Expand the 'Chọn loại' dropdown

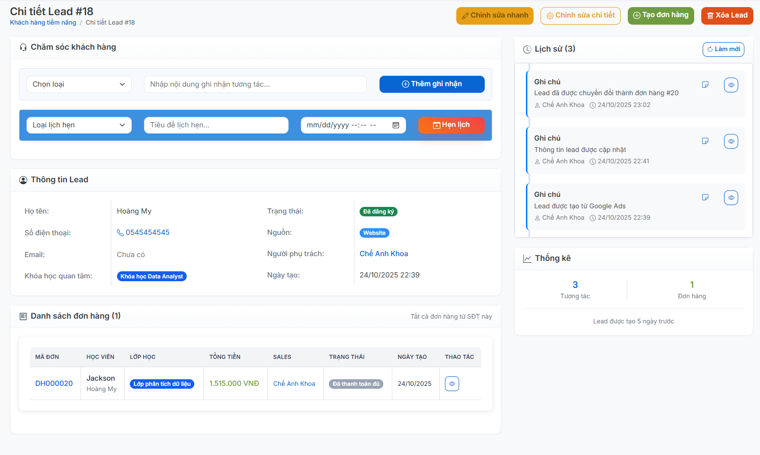pos(79,84)
